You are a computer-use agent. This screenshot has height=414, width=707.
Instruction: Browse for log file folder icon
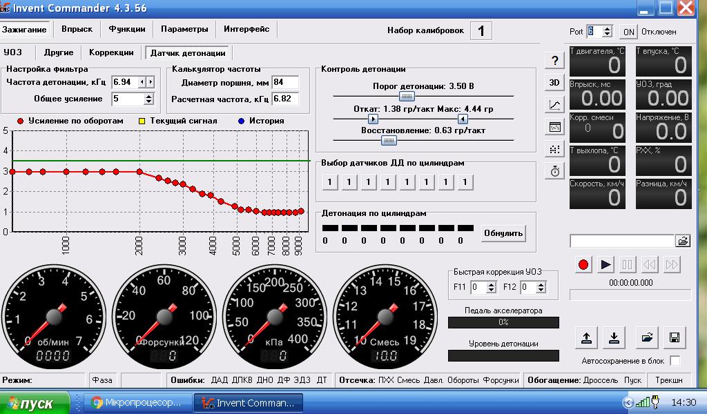pos(683,241)
